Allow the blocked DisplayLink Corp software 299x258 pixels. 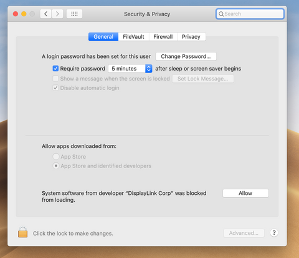pyautogui.click(x=245, y=193)
